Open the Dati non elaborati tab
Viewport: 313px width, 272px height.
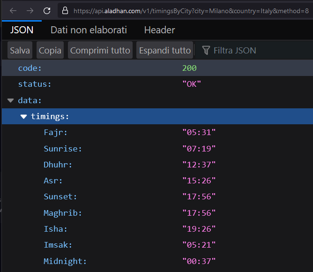[89, 30]
